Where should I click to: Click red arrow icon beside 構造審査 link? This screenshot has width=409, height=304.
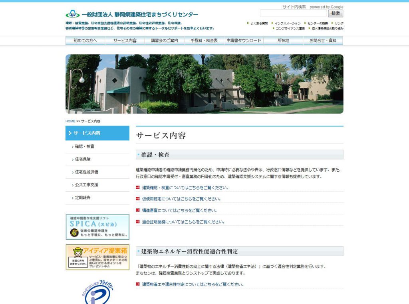[138, 210]
